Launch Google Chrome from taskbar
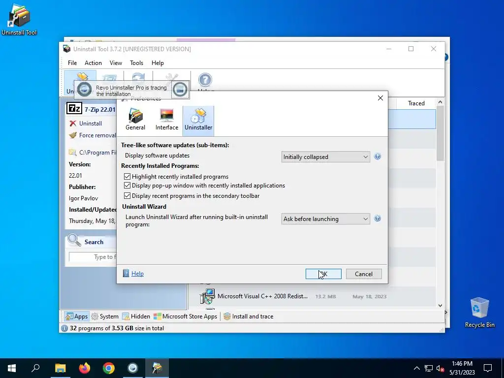 [x=109, y=368]
